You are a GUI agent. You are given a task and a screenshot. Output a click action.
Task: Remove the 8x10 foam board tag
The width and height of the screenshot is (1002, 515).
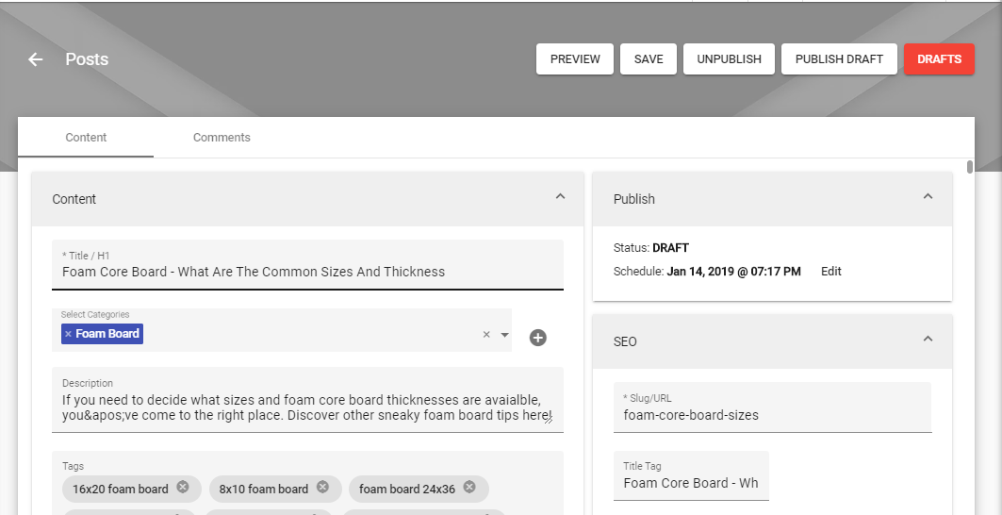[322, 488]
